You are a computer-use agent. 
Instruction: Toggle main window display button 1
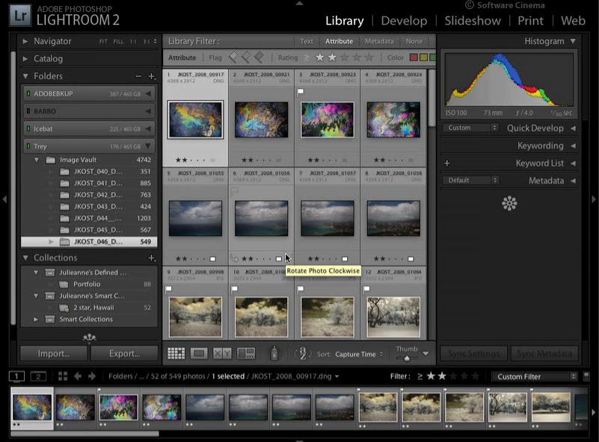coord(16,376)
